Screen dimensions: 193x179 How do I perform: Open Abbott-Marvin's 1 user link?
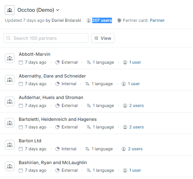point(135,62)
